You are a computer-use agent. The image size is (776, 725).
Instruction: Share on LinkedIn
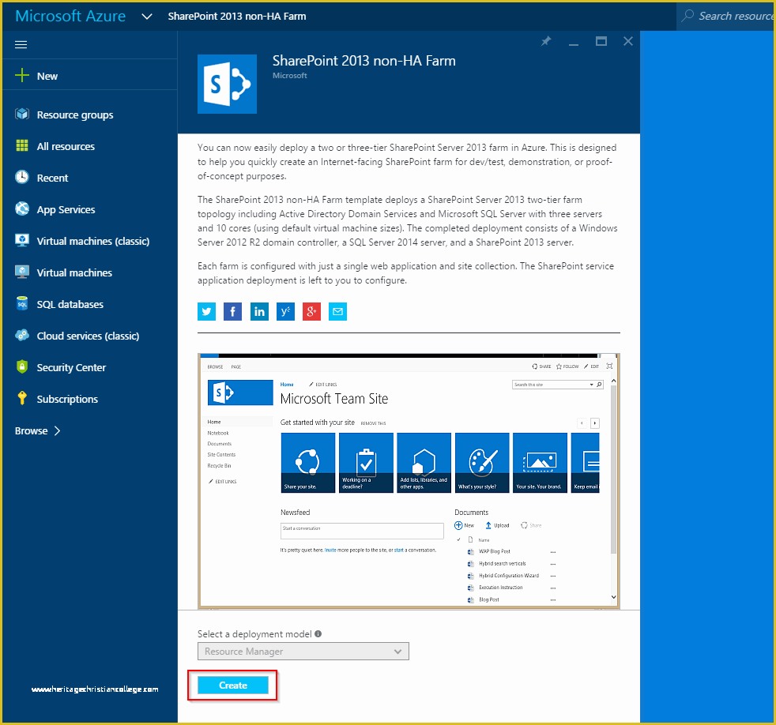259,312
